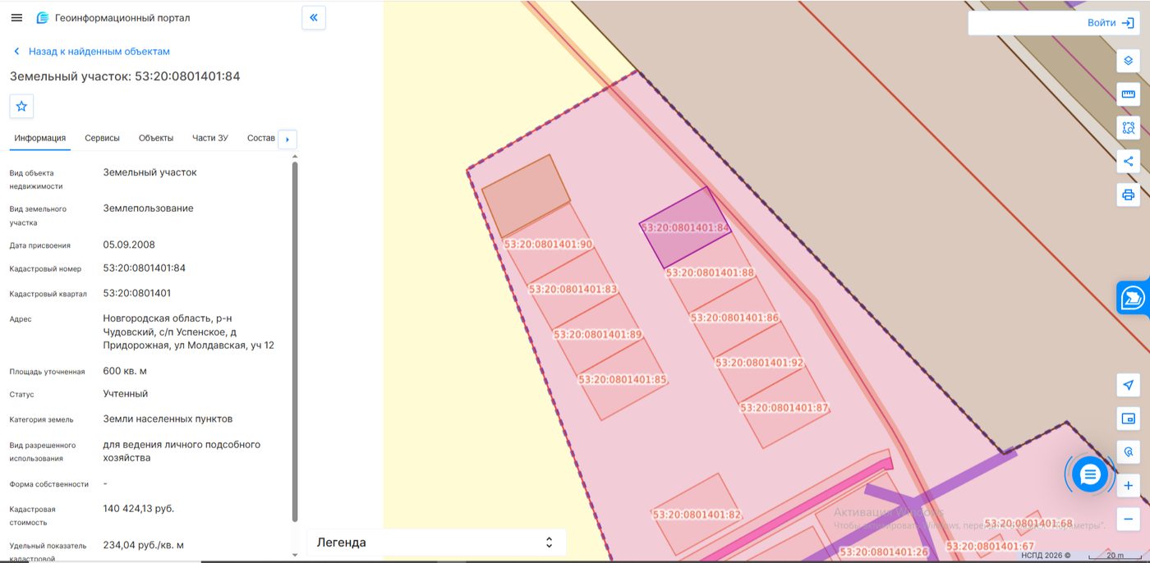Select the ruler measurement tool

(x=1129, y=94)
